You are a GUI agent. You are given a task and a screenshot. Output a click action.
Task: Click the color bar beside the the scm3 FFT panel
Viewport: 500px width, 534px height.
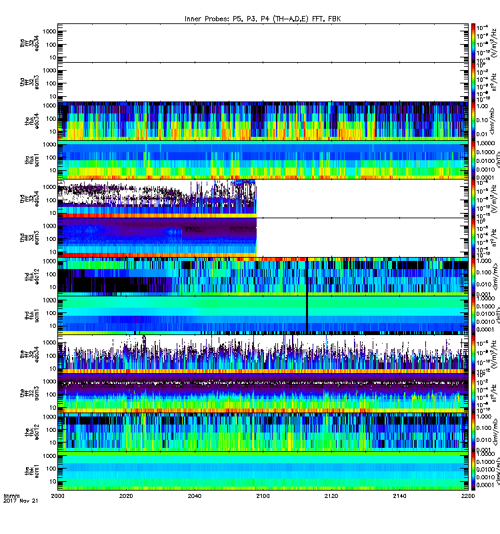point(473,393)
